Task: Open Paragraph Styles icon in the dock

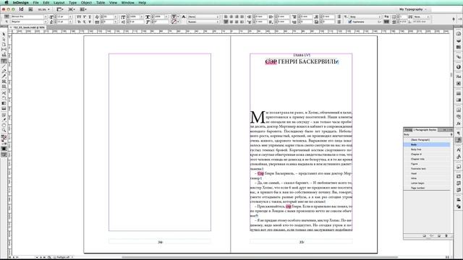Action: 459,140
